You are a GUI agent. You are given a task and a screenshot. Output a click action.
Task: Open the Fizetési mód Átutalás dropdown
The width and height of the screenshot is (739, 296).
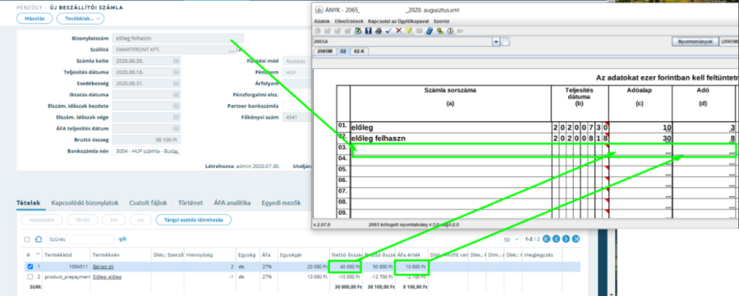(297, 61)
